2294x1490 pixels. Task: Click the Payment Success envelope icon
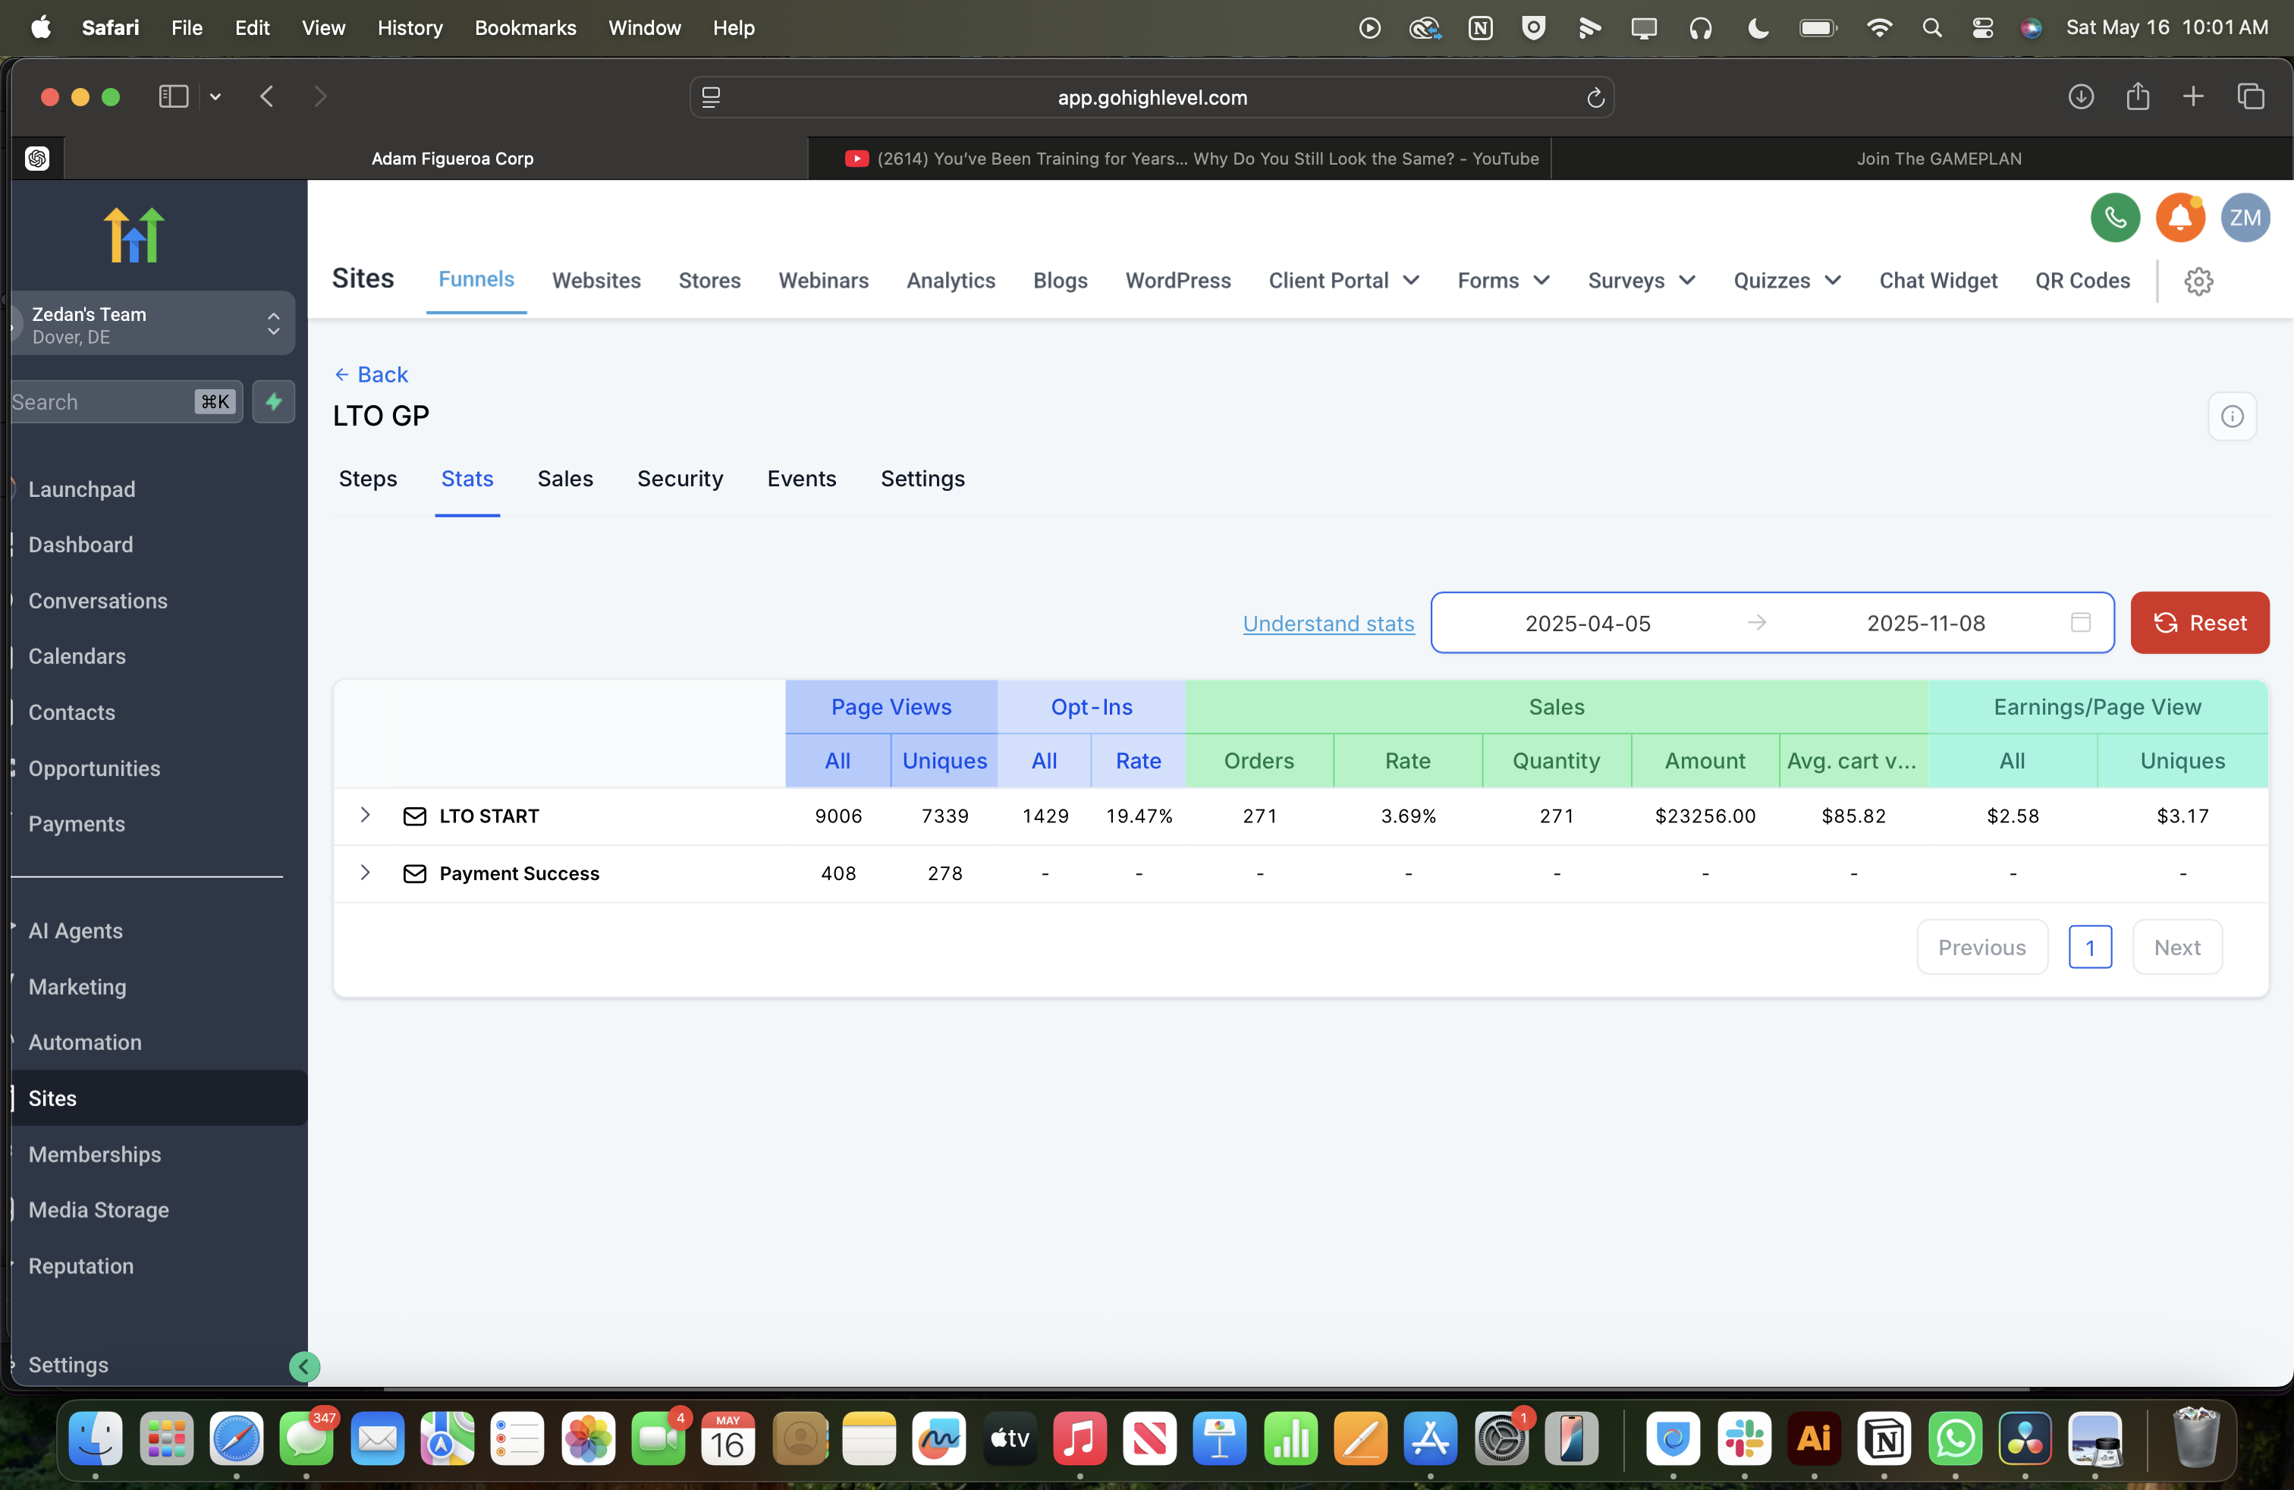coord(414,873)
